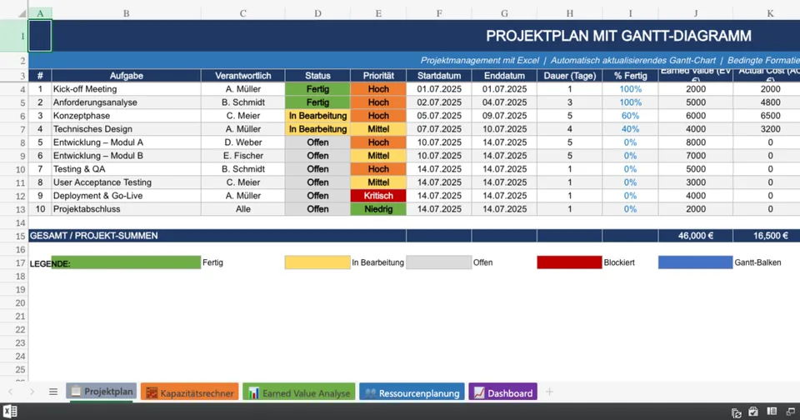
Task: Select the 'Deployment & Go-Live' cell
Action: 126,196
